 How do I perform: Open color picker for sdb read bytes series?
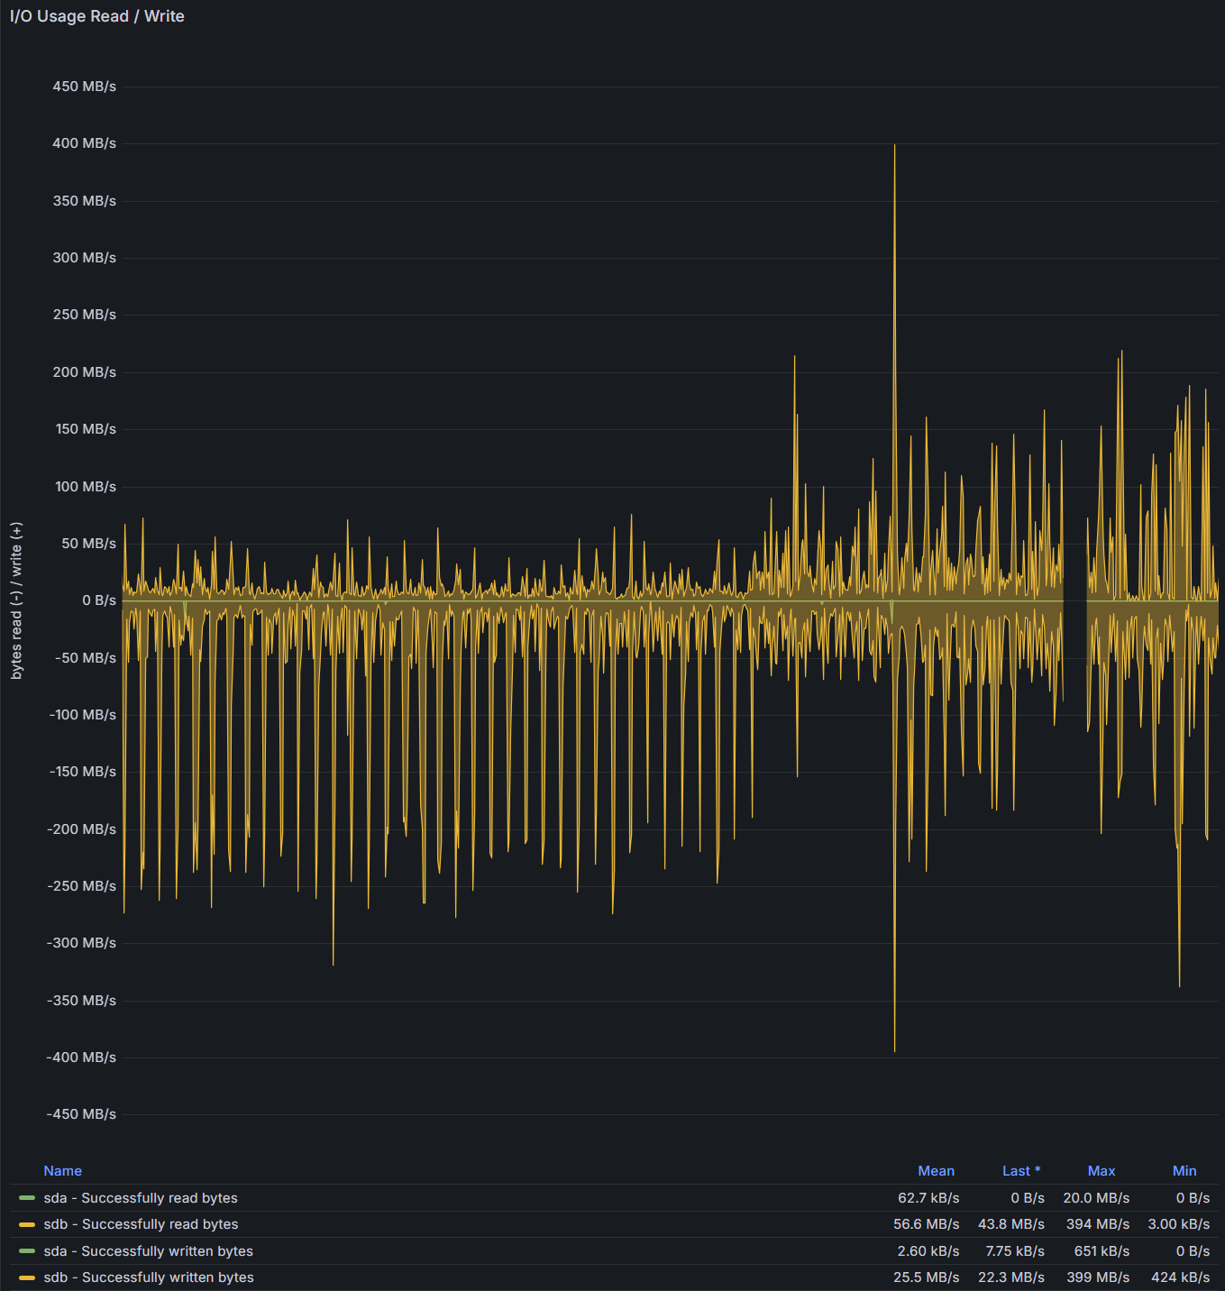click(27, 1224)
